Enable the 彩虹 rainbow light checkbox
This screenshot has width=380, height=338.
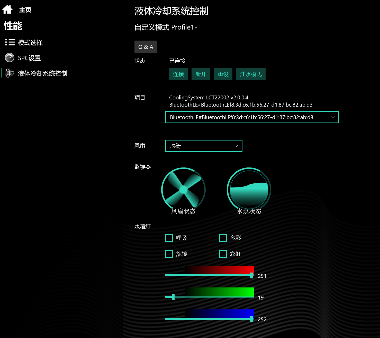point(223,254)
